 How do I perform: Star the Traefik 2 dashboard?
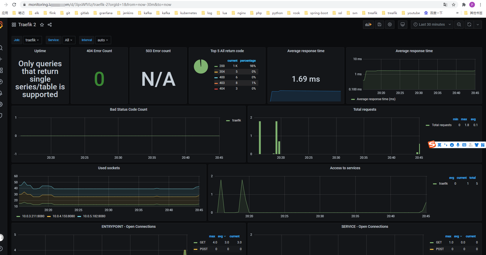pyautogui.click(x=42, y=25)
